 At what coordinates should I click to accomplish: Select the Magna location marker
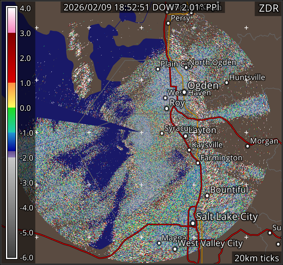coord(159,243)
